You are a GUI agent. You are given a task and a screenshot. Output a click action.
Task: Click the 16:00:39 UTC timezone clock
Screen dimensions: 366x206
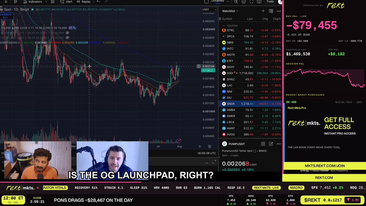[x=206, y=153]
